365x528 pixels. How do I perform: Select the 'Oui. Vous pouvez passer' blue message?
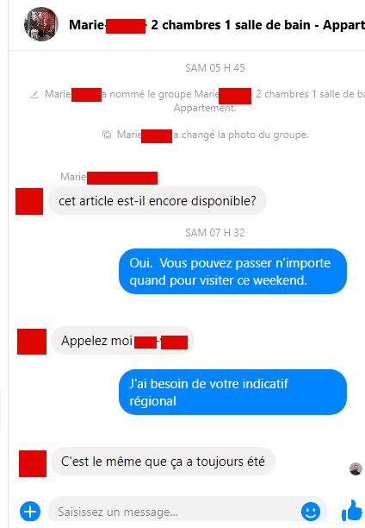point(232,272)
